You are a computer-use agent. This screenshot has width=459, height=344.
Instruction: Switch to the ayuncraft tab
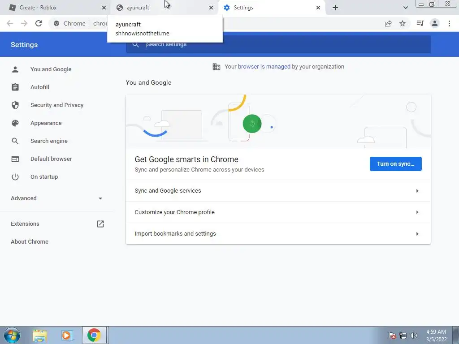[x=165, y=8]
